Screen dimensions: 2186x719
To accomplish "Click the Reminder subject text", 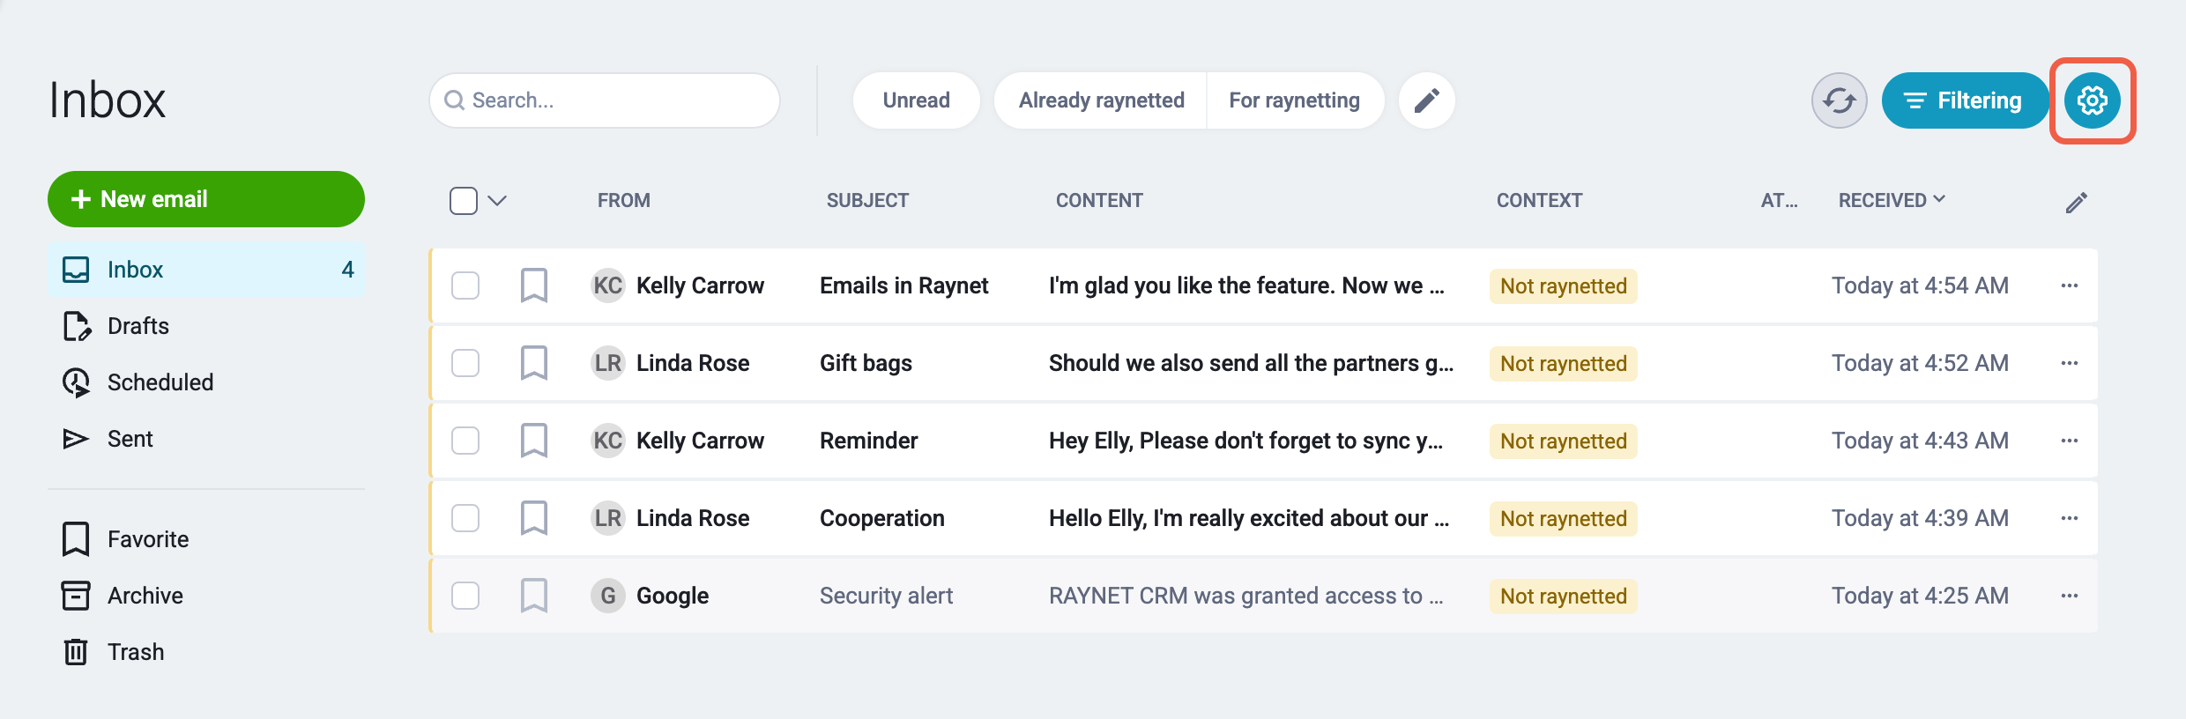I will (868, 441).
